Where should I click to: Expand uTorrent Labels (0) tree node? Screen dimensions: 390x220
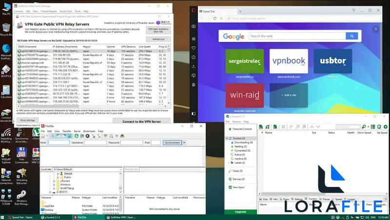point(229,163)
